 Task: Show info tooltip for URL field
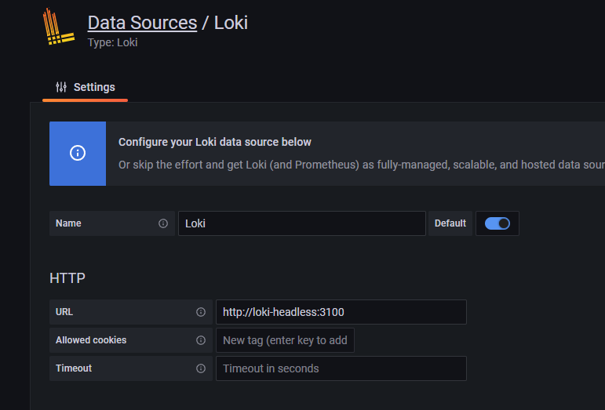tap(201, 312)
